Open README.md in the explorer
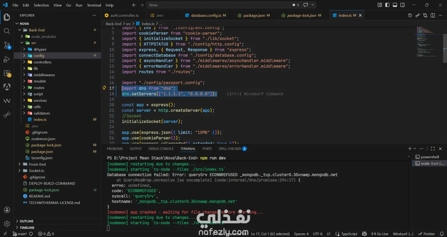The height and width of the screenshot is (237, 447). (39, 196)
